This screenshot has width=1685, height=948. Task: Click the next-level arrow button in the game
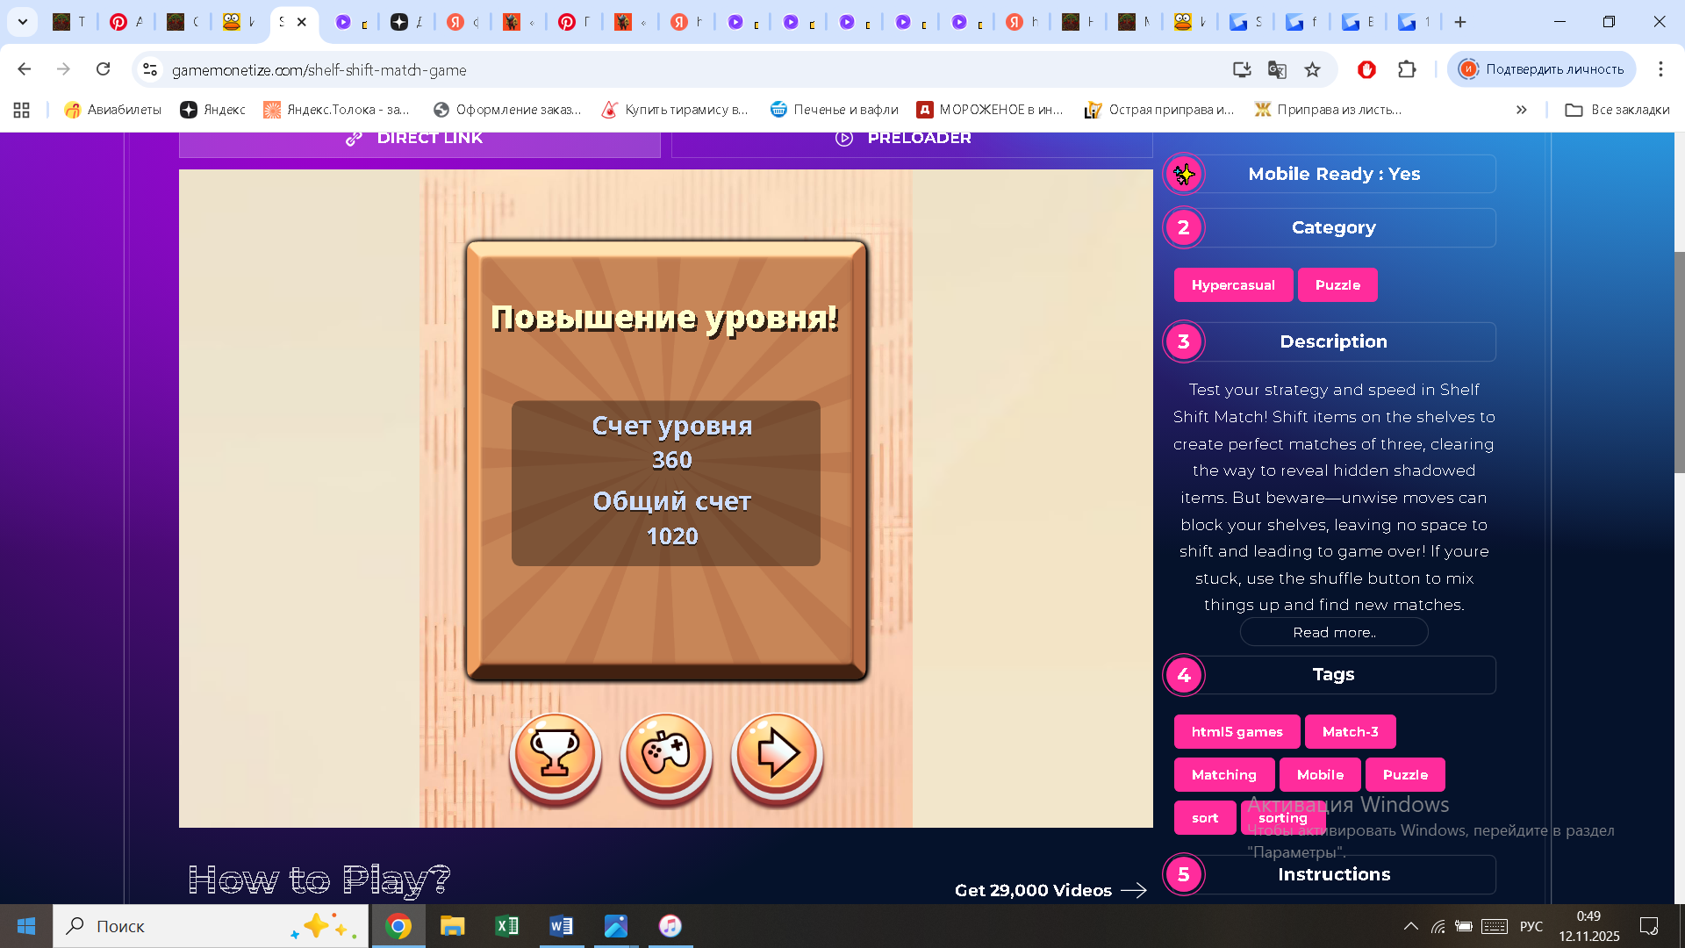776,755
